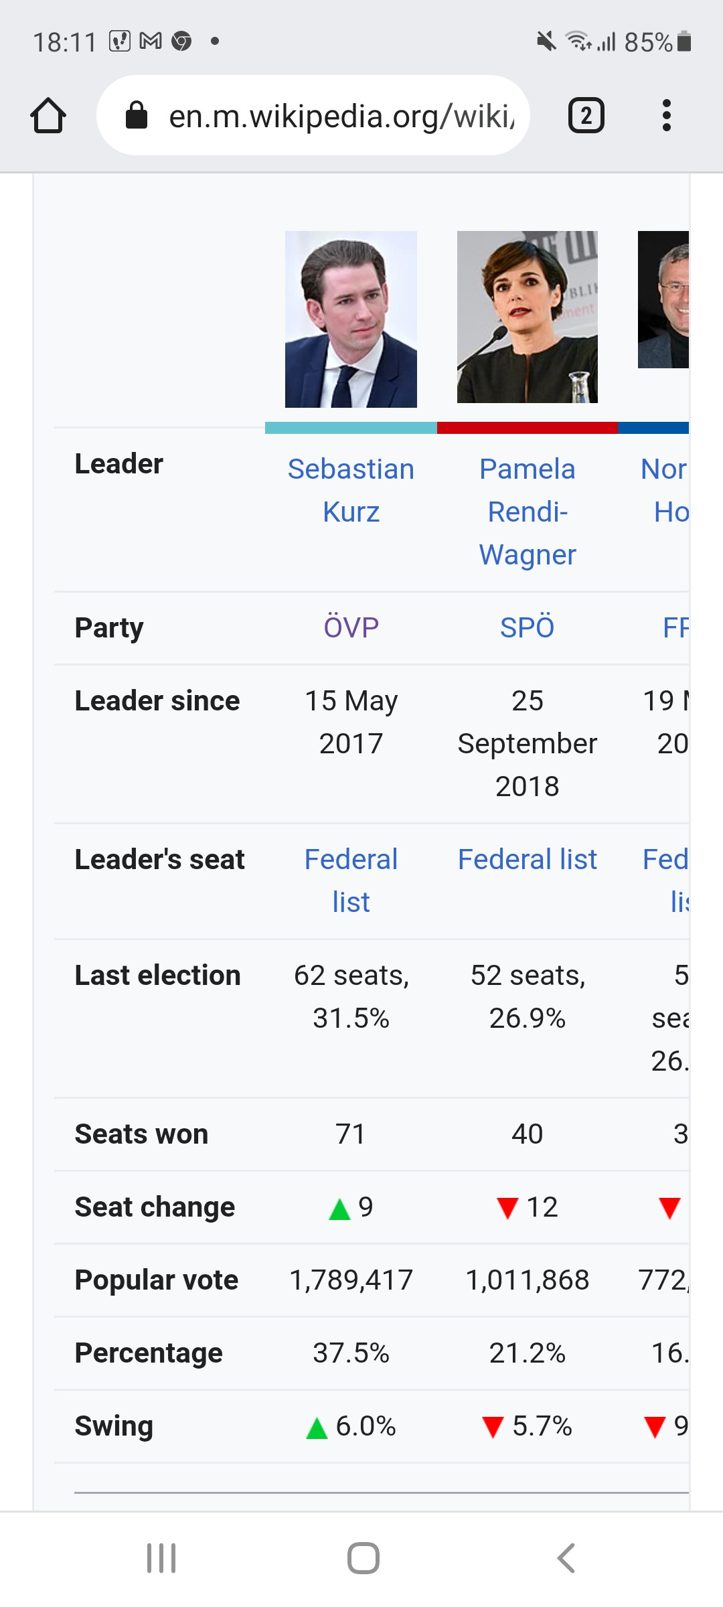Open the Pamela Rendi-Wagner link

coord(528,512)
